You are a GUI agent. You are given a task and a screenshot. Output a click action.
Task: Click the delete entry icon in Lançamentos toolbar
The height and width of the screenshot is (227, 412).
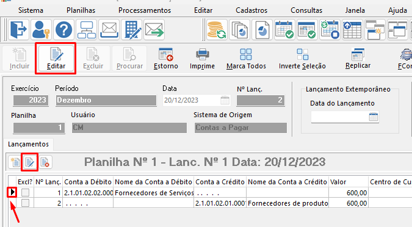click(45, 162)
